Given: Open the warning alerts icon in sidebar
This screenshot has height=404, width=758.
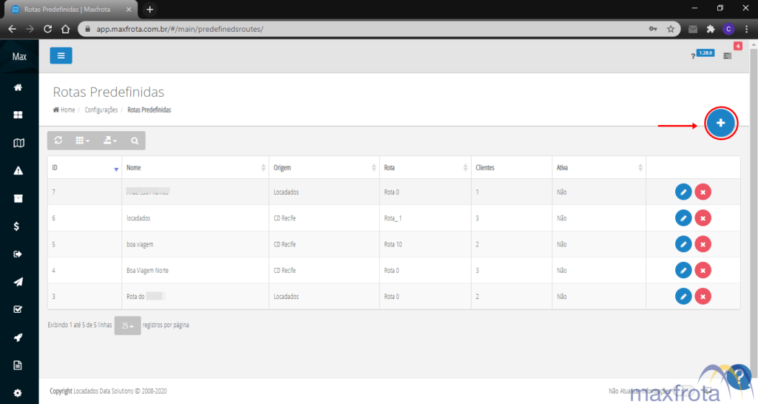Looking at the screenshot, I should 19,171.
